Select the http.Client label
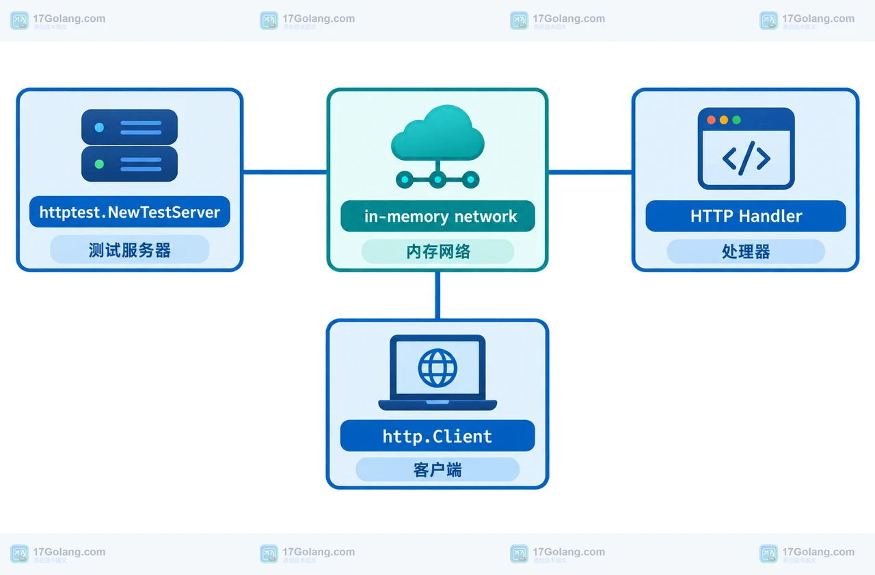Screen dimensions: 875x575 437,436
